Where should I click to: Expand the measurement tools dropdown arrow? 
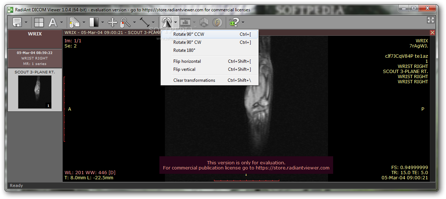pyautogui.click(x=153, y=23)
